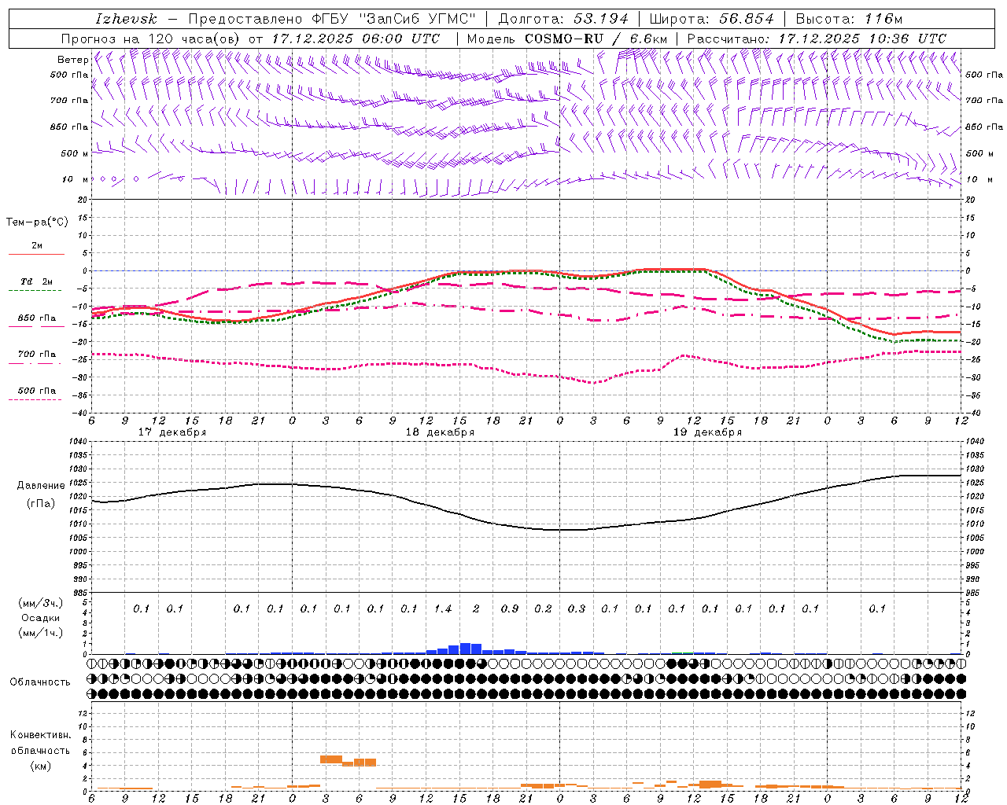Select the 500 м wind level label at left
The width and height of the screenshot is (1007, 805).
click(75, 153)
